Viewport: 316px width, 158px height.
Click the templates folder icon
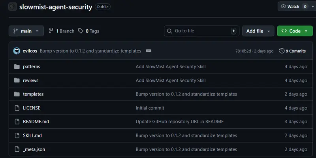coord(17,94)
